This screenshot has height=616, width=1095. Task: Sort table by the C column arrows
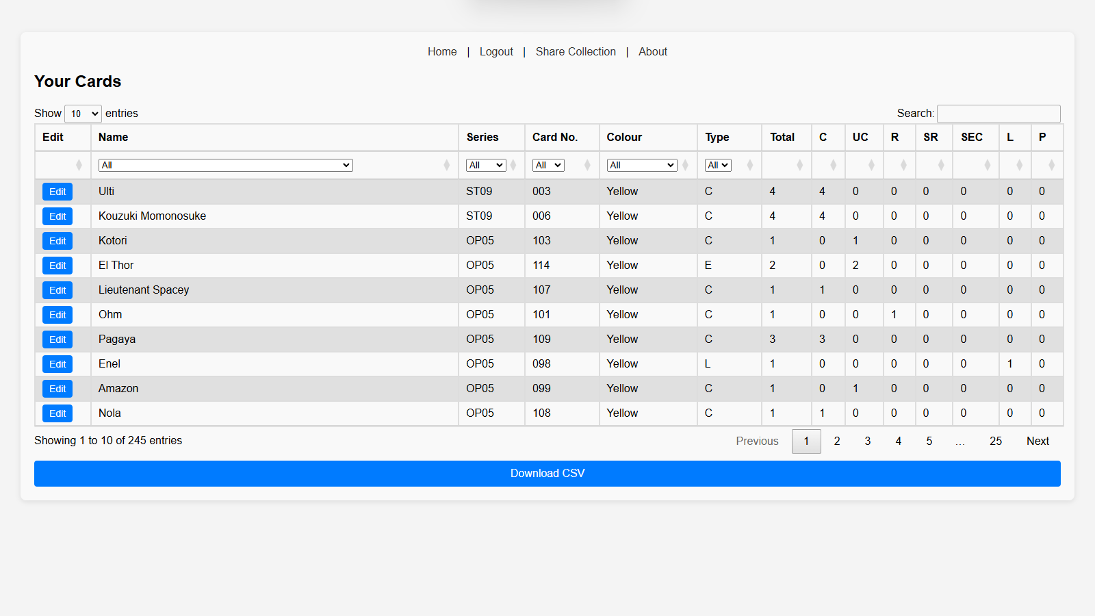coord(834,165)
